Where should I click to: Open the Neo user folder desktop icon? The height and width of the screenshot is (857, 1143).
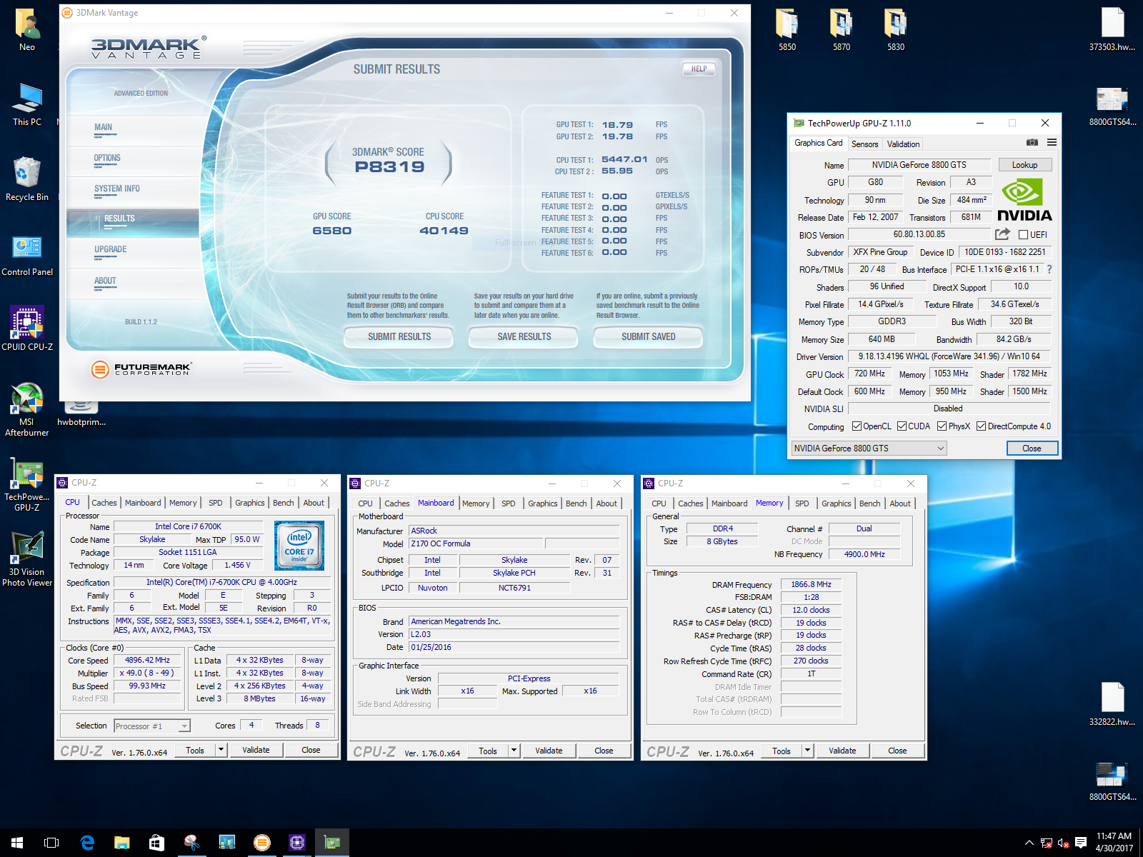[27, 30]
